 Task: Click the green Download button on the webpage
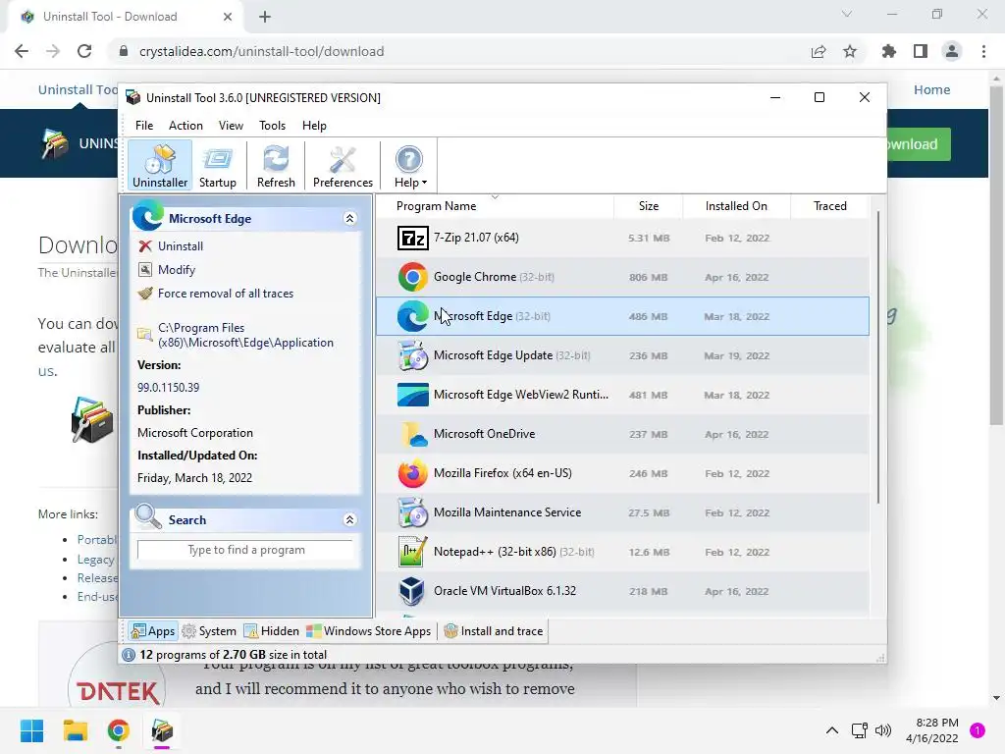pos(919,144)
